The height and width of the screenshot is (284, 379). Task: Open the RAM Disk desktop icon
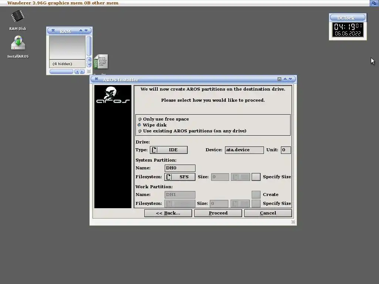[x=18, y=20]
